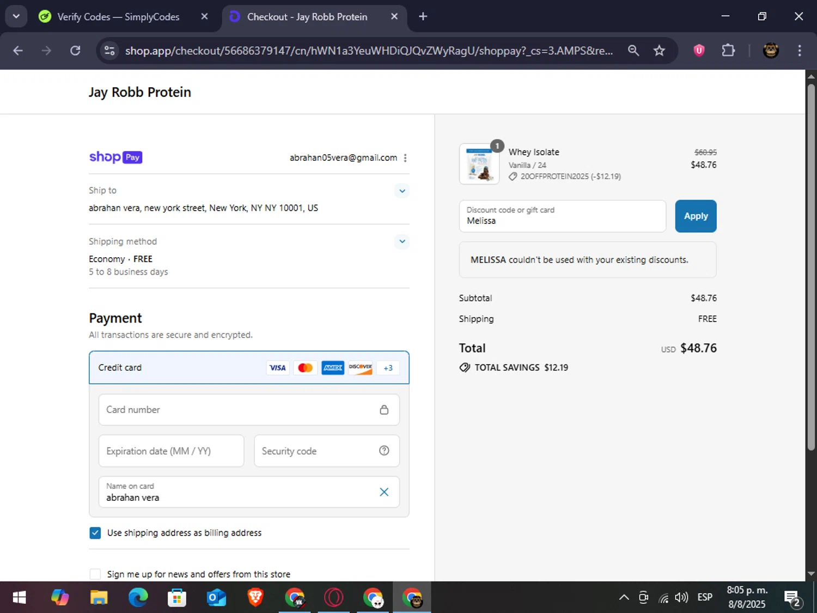Click the Discover card icon

(361, 368)
